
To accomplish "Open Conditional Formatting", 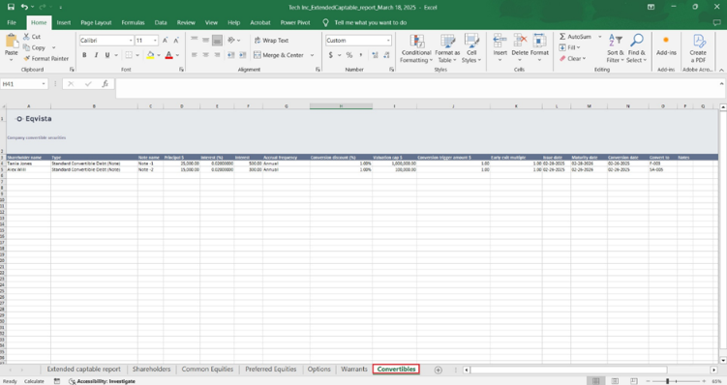I will (x=416, y=48).
